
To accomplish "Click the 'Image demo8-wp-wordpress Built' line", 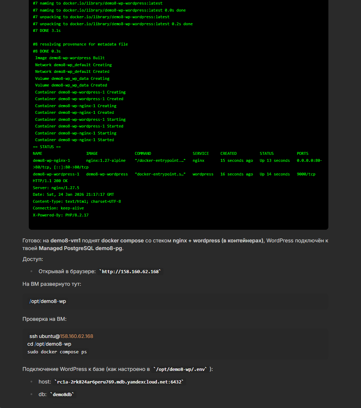I will pyautogui.click(x=70, y=58).
